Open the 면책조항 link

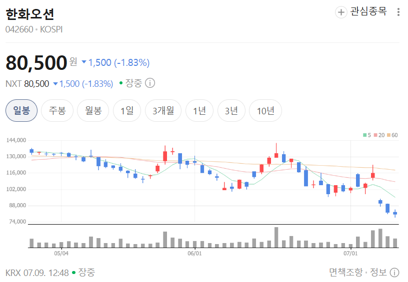[x=346, y=272]
